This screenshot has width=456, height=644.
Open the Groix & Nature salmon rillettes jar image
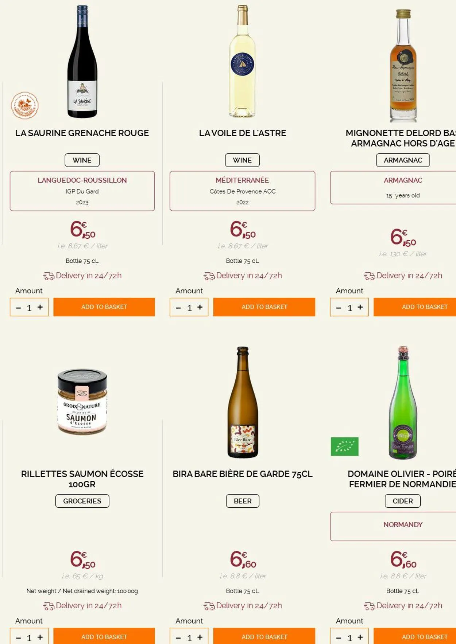[x=82, y=402]
